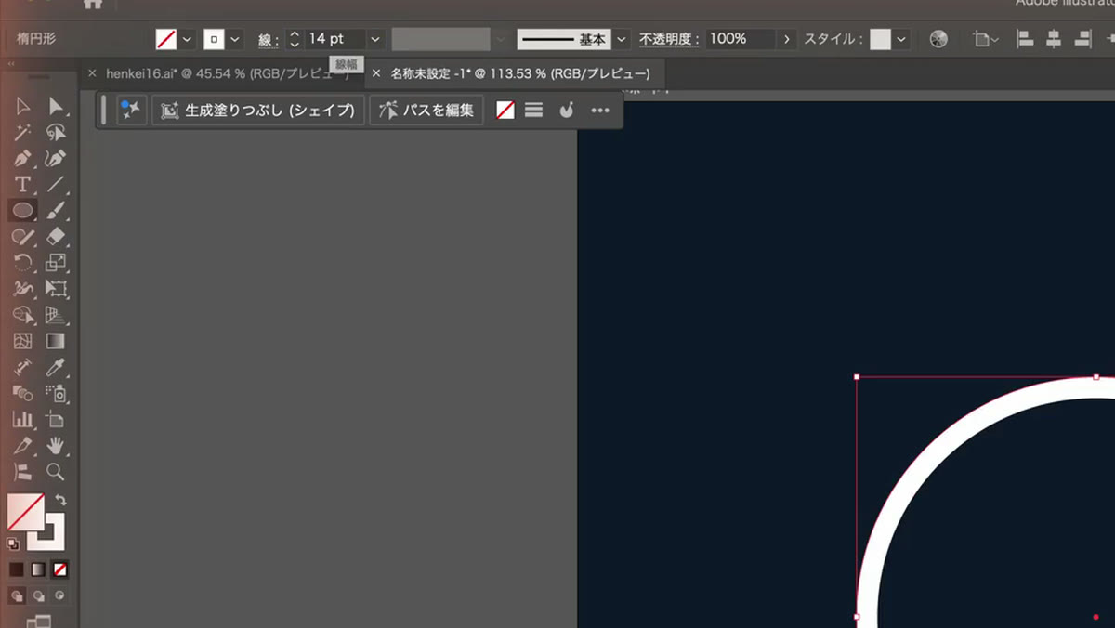
Task: Select the Ellipse tool
Action: [x=23, y=211]
